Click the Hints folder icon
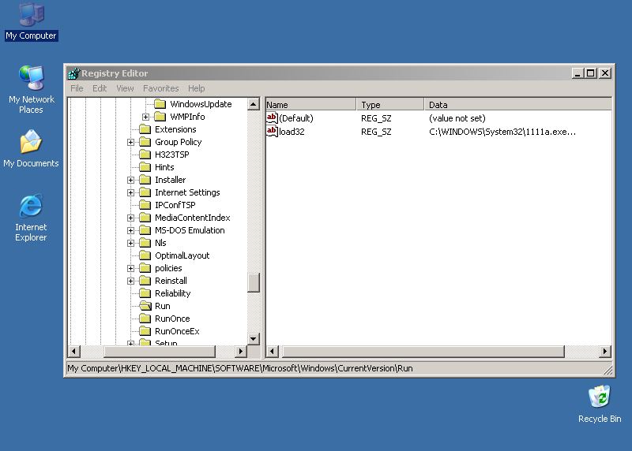This screenshot has height=451, width=632. coord(145,167)
